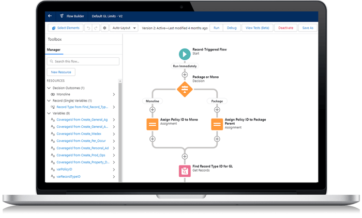Focus the Search this flow field
The height and width of the screenshot is (218, 362).
click(x=83, y=61)
